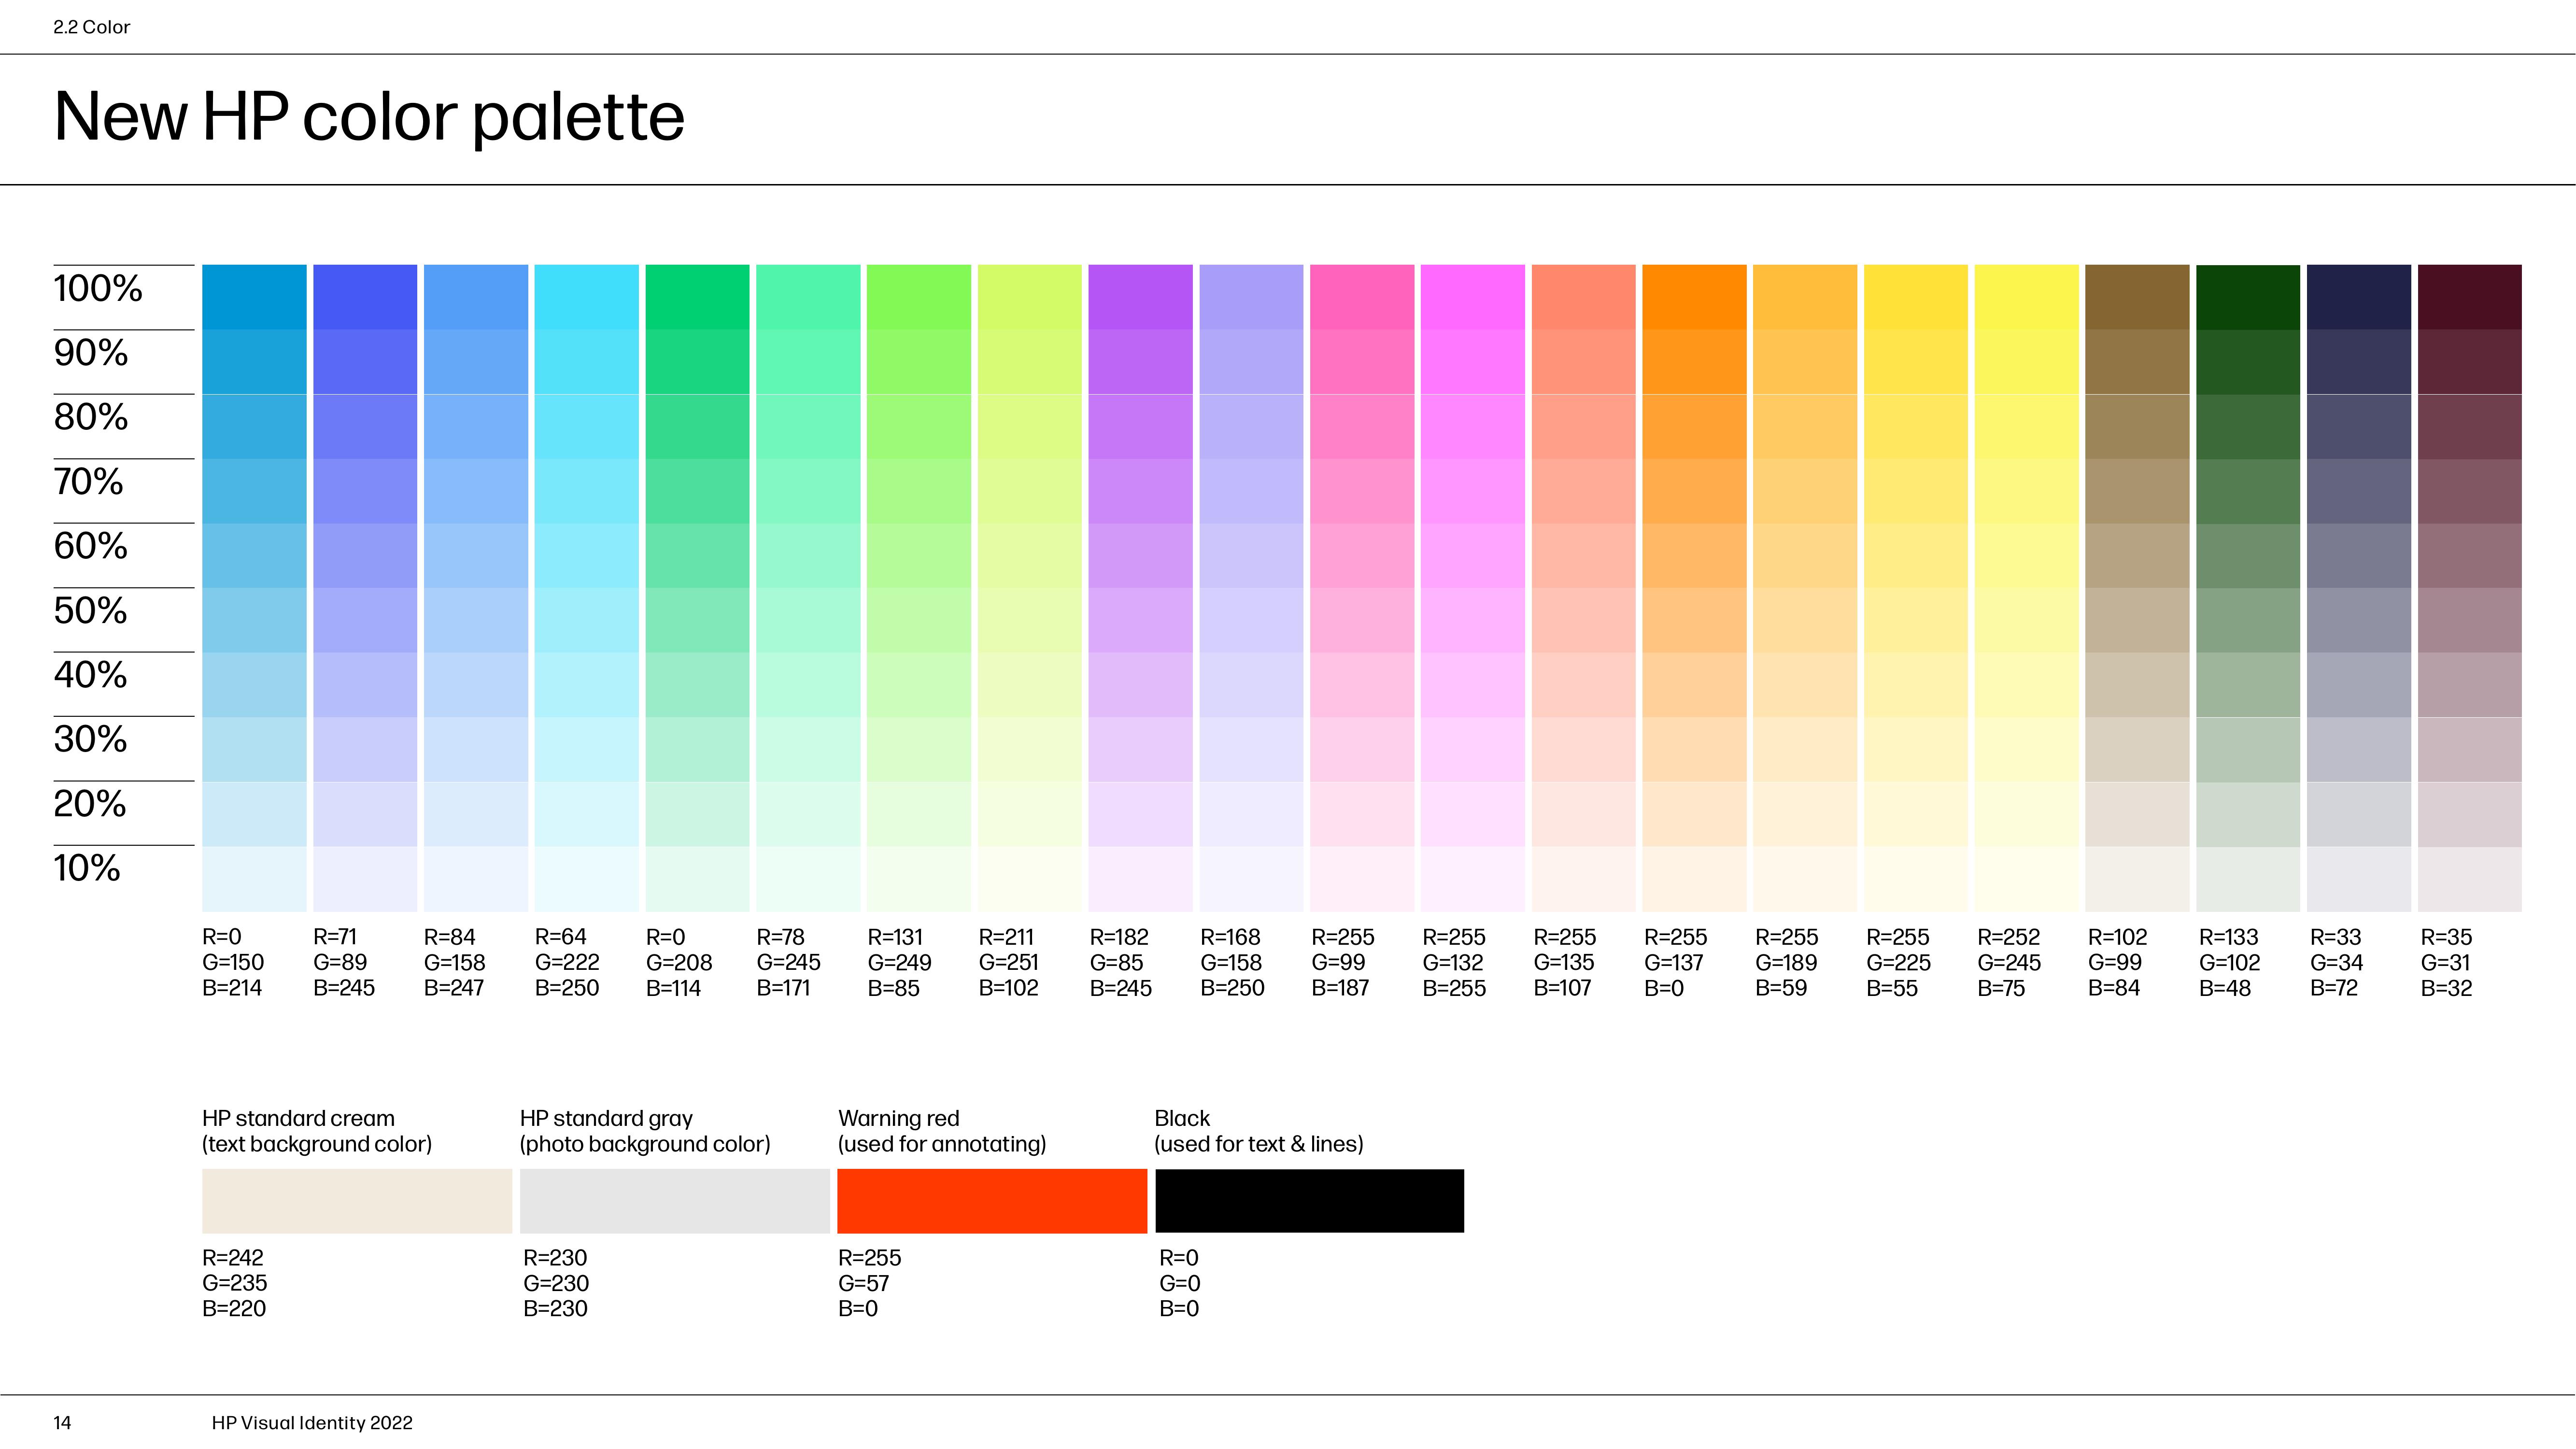Click 100% swatch above R=255 G=189 B=59

click(x=1806, y=297)
